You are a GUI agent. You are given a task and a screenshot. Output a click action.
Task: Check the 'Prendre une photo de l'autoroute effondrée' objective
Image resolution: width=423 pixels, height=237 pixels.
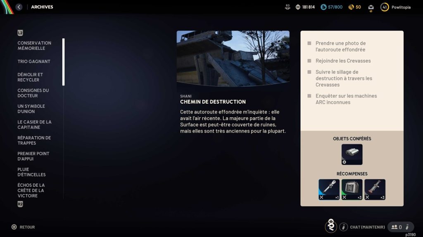click(309, 43)
